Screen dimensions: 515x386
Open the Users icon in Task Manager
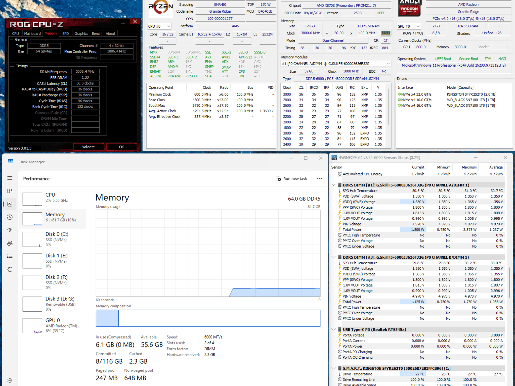[x=10, y=243]
